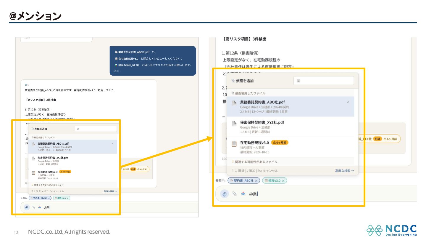This screenshot has width=426, height=240.
Task: Open 高度な検索 link in the smaller popup
Action: click(x=110, y=191)
